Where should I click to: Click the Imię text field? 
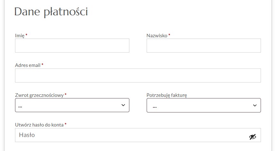tap(72, 46)
